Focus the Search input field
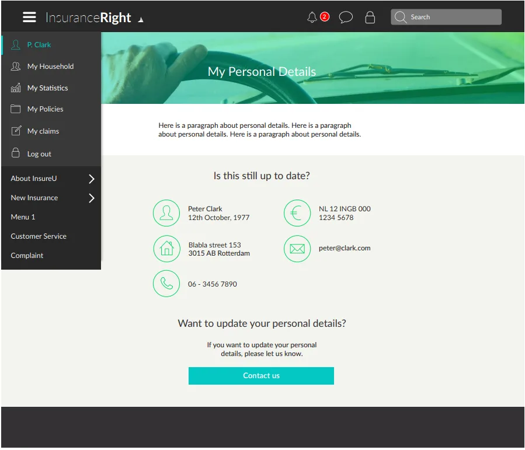The image size is (525, 450). (x=446, y=17)
